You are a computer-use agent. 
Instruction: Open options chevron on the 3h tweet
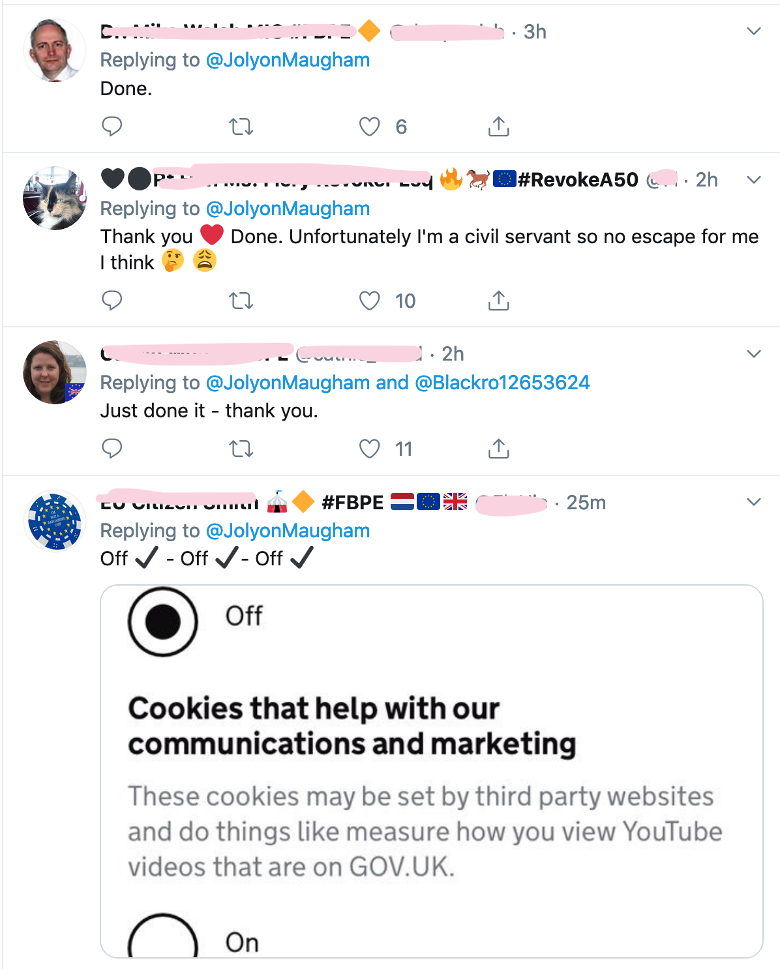tap(754, 31)
